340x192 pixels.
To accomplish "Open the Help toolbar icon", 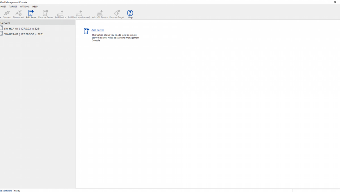I will [130, 13].
